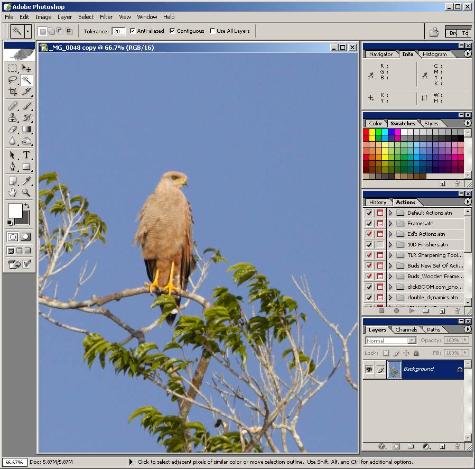Expand the Default Actions.atn set
Screen dimensions: 475x469
point(390,213)
